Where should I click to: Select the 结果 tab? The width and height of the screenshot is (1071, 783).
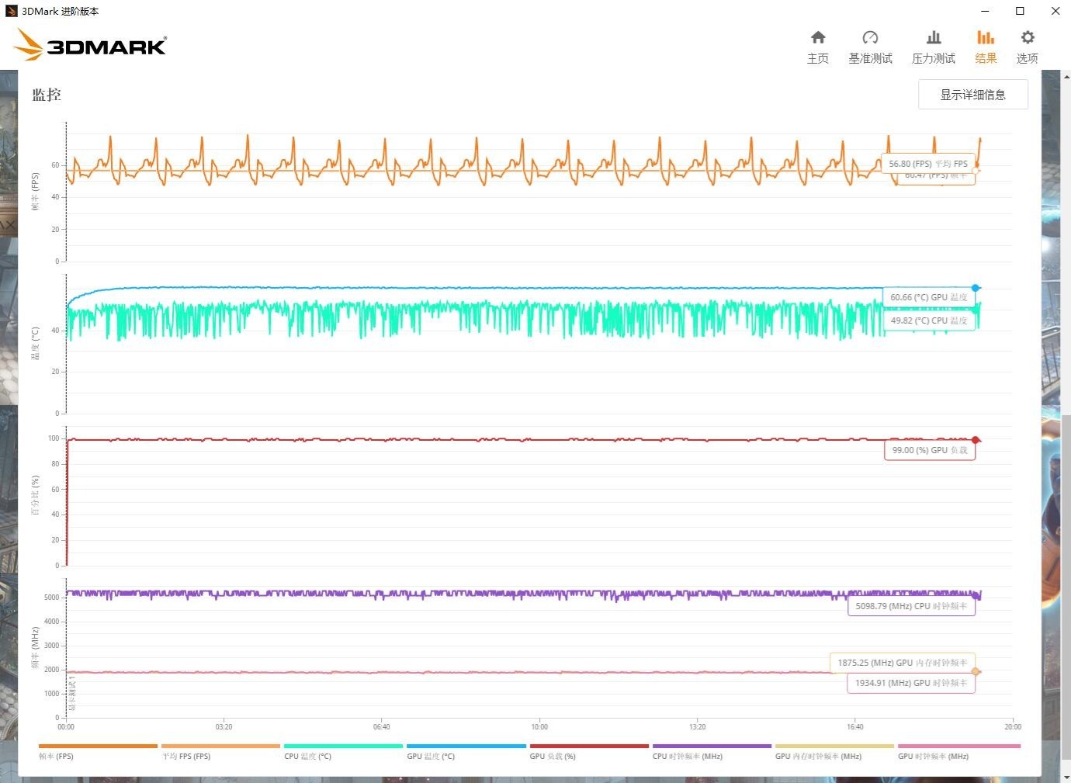986,47
